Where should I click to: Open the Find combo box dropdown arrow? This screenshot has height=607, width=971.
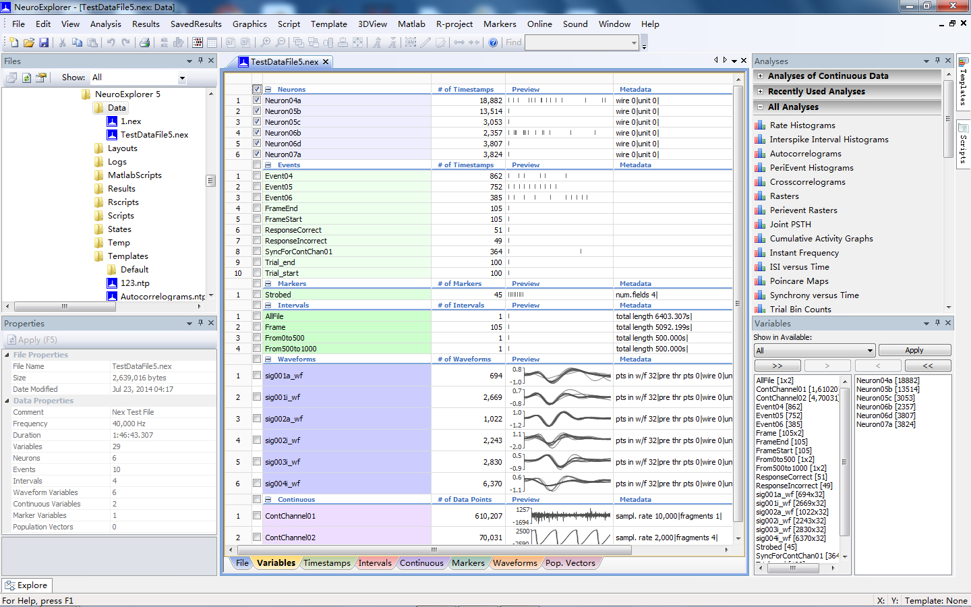(634, 42)
